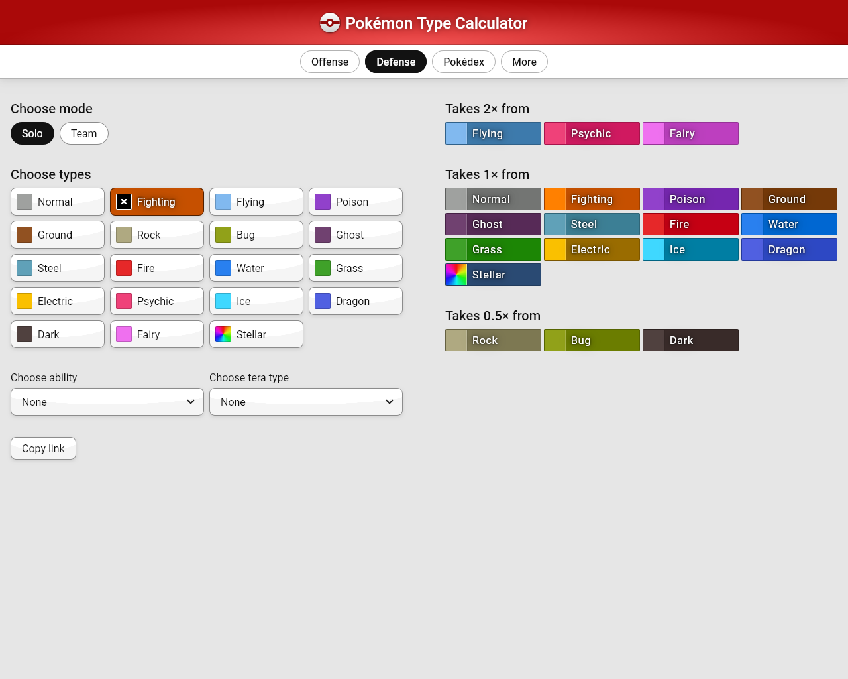Click the Electric badge under Takes 1×
Viewport: 848px width, 679px height.
[x=592, y=249]
